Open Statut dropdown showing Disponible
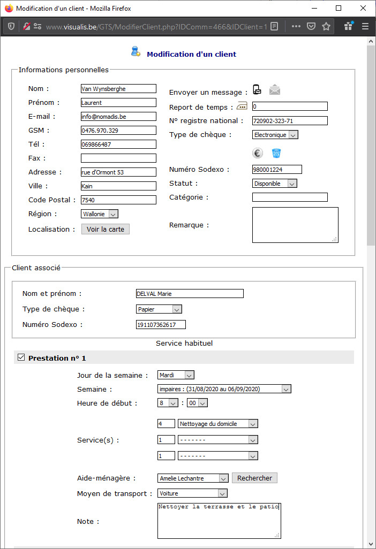Screen dimensions: 376x549 point(275,184)
